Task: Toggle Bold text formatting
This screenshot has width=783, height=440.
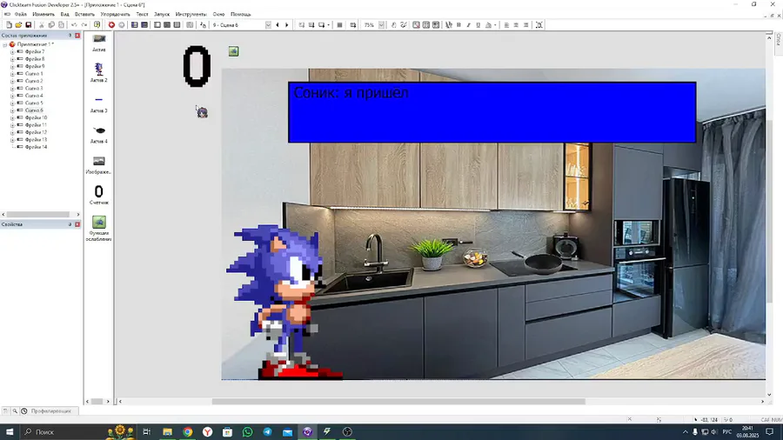Action: (458, 25)
